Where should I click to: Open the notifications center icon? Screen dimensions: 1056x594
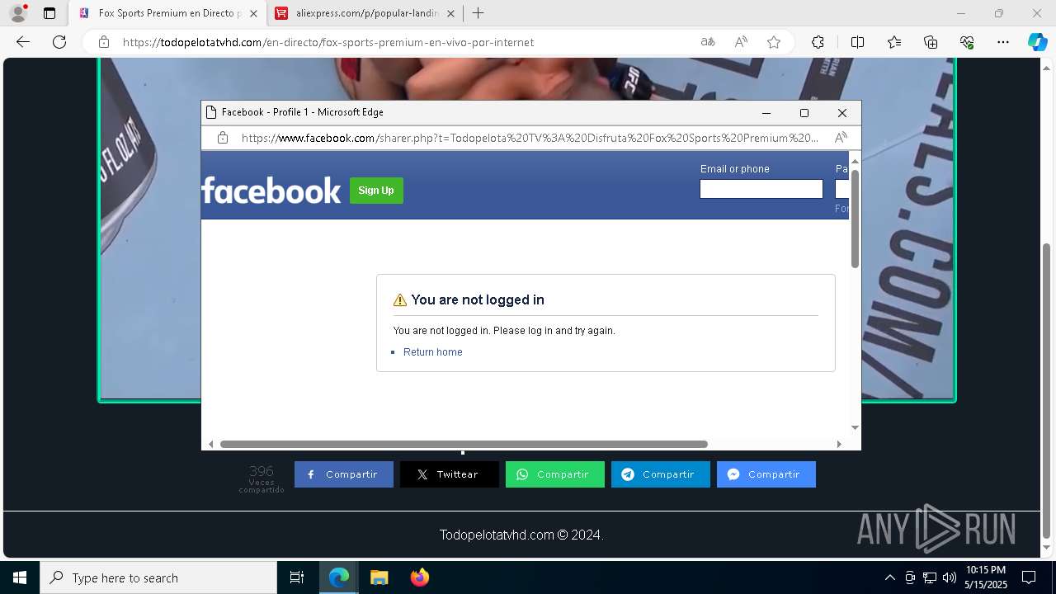click(x=1029, y=577)
